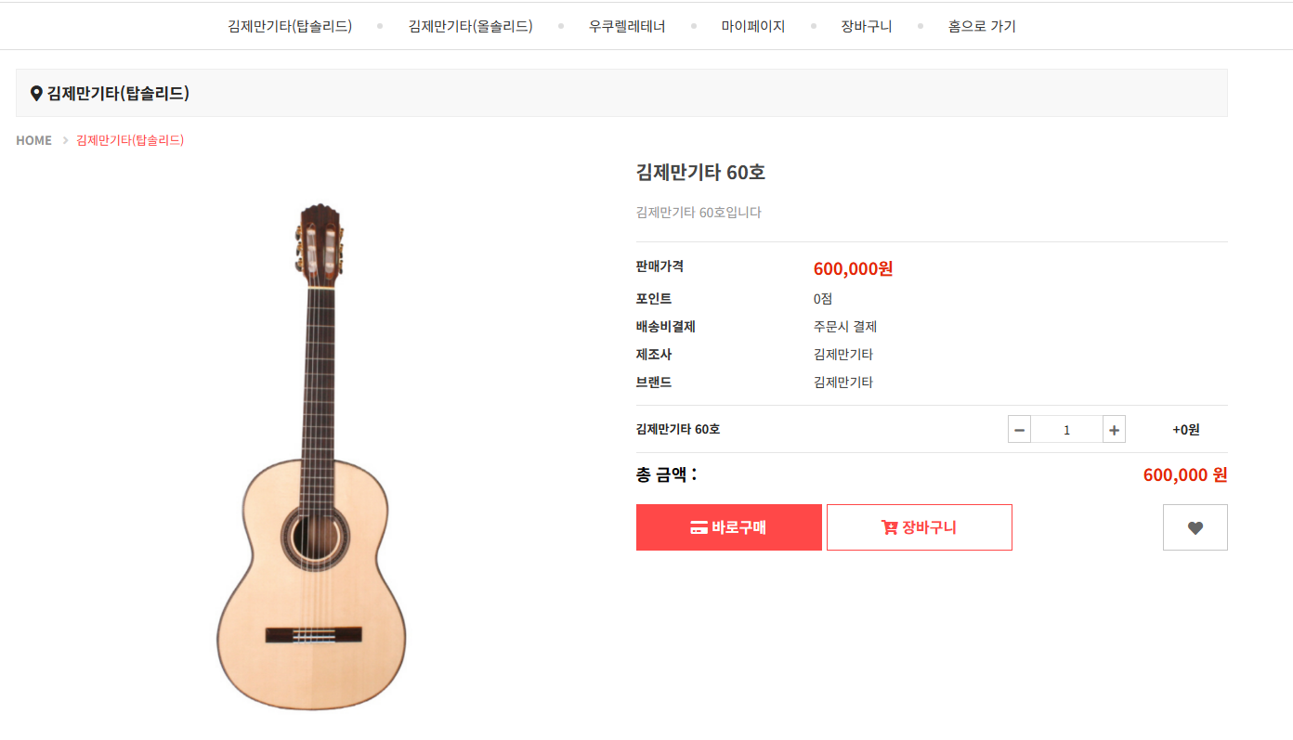Click the breadcrumb chevron arrow after HOME

[x=65, y=140]
